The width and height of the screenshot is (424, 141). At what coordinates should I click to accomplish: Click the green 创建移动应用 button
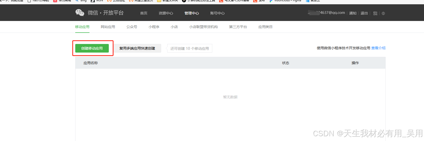pyautogui.click(x=92, y=48)
